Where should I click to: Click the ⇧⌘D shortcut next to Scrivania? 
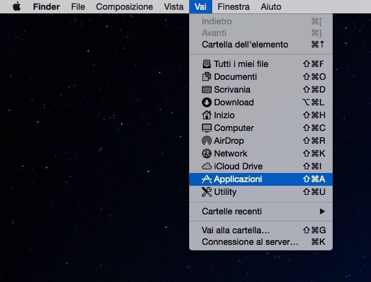coord(314,90)
